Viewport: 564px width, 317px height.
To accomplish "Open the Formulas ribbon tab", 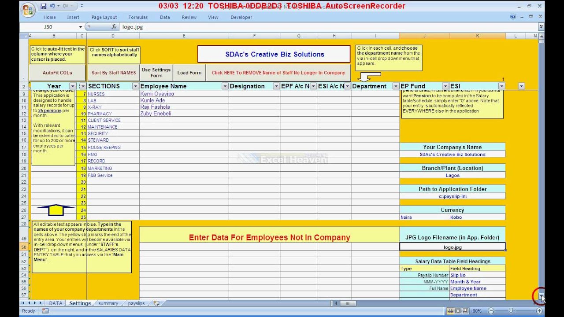I will (x=138, y=17).
